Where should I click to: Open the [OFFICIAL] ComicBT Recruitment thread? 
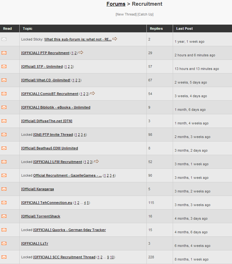[50, 94]
